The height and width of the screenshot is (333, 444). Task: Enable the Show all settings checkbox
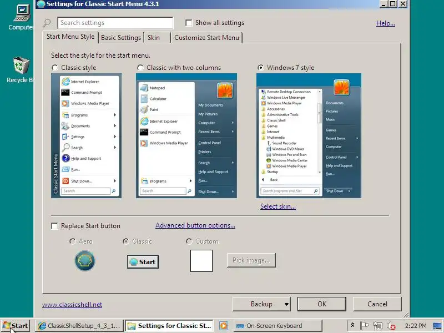point(189,23)
